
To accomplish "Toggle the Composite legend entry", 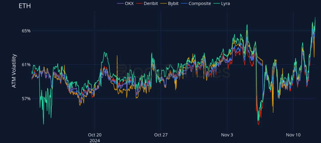I will (196, 4).
